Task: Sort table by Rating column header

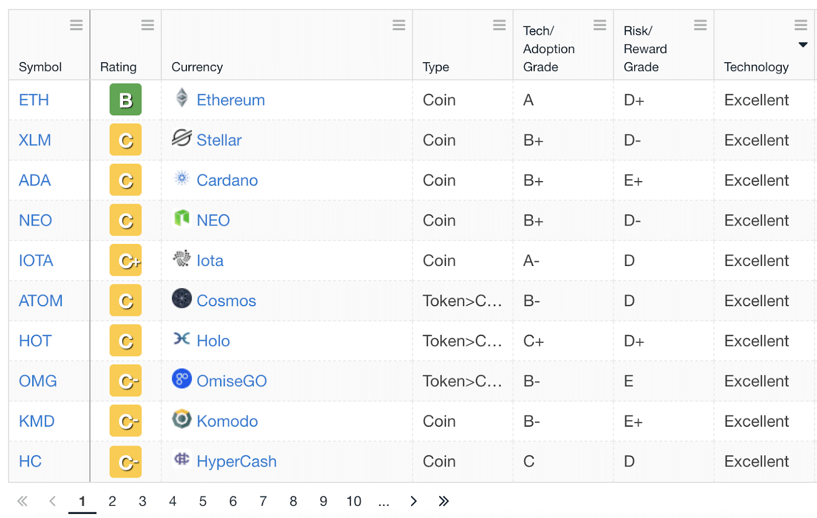Action: [x=118, y=67]
